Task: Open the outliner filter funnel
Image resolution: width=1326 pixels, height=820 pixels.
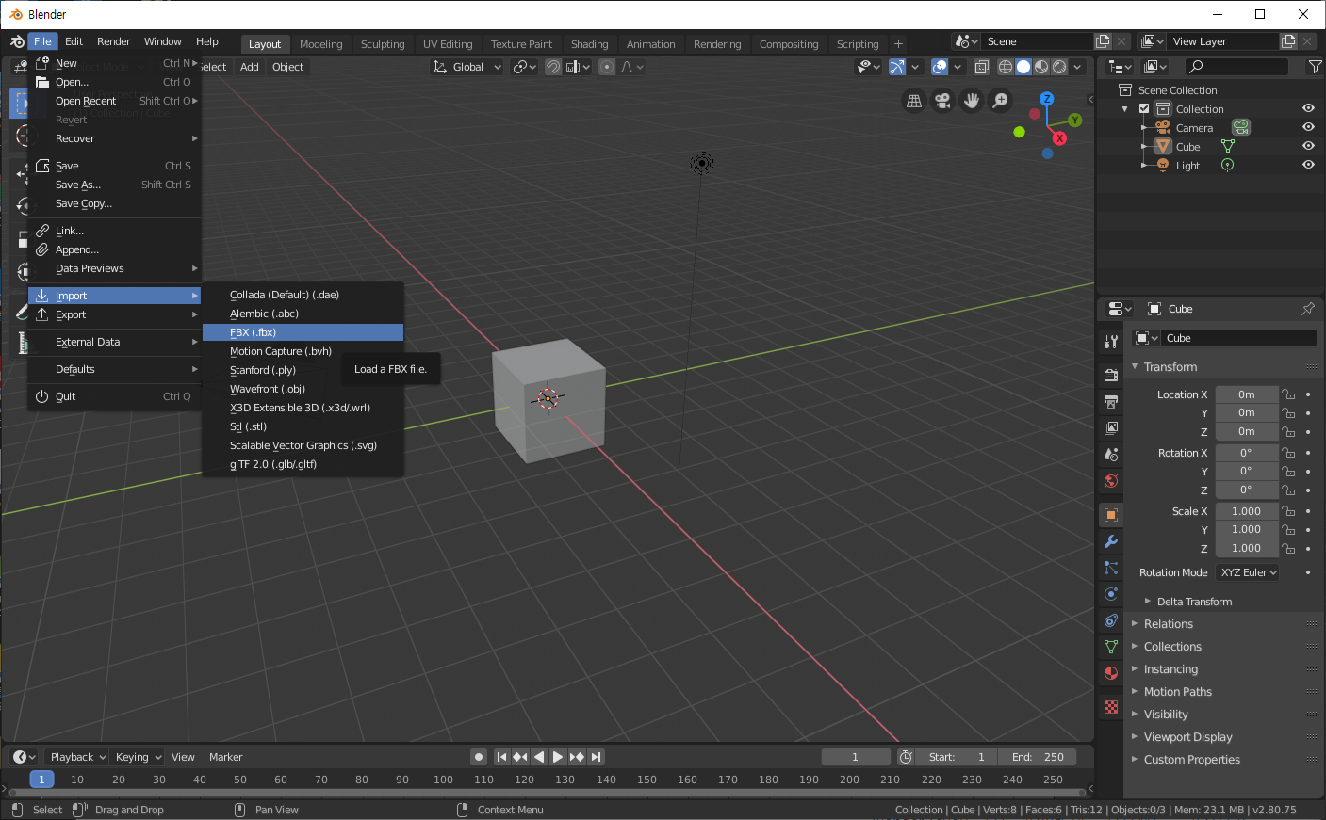Action: point(1315,67)
